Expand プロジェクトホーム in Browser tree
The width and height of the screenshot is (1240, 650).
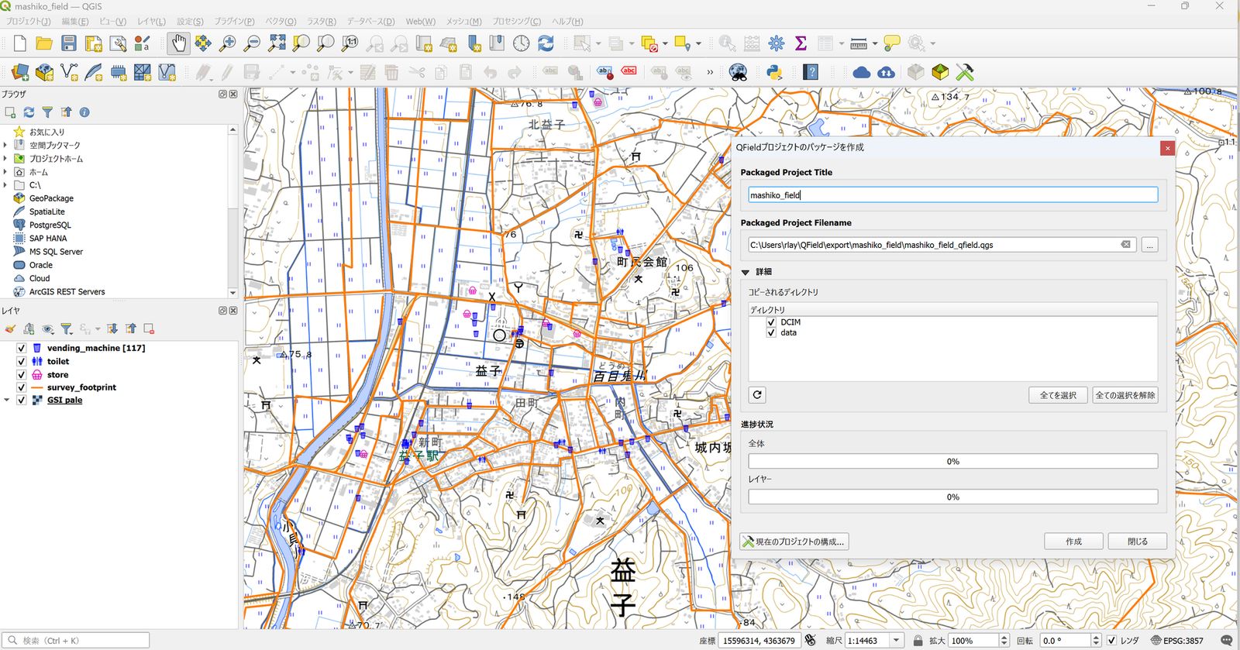5,159
